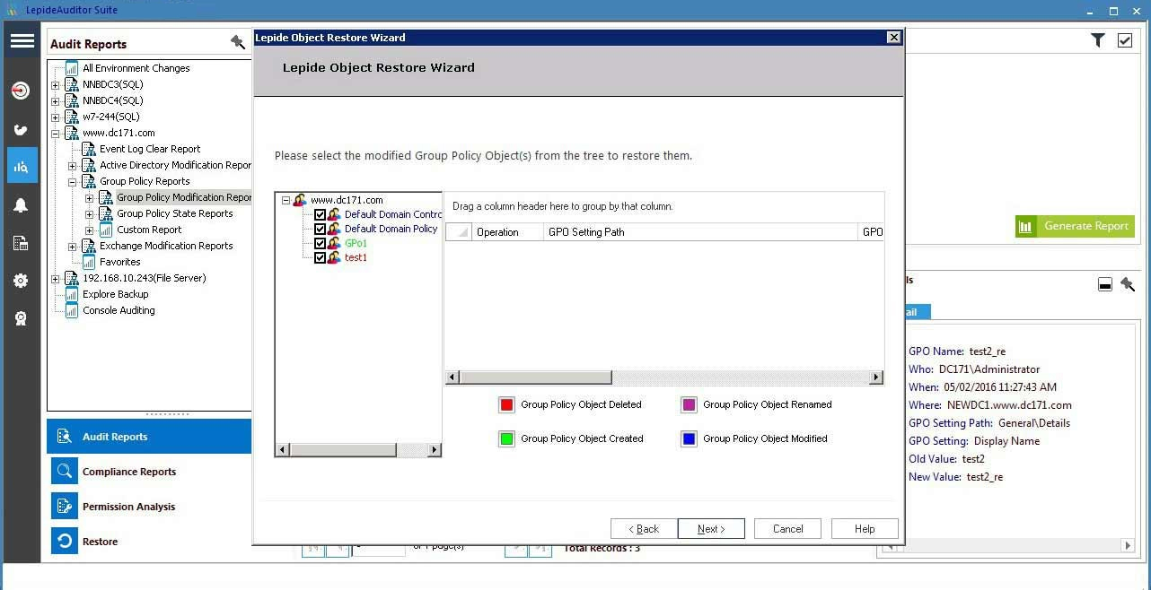Click the purple Group Policy Object Renamed swatch
This screenshot has width=1151, height=590.
[689, 405]
